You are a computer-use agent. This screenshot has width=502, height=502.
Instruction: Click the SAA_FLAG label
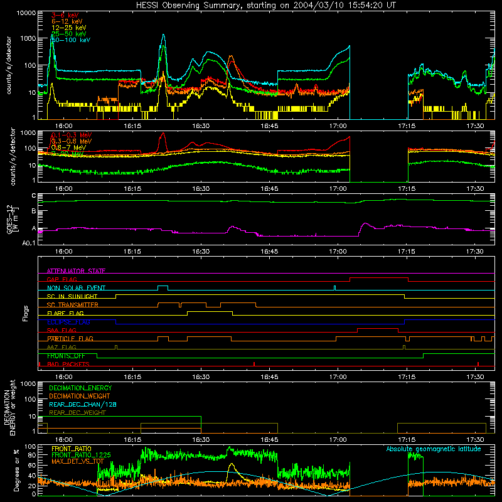61,330
